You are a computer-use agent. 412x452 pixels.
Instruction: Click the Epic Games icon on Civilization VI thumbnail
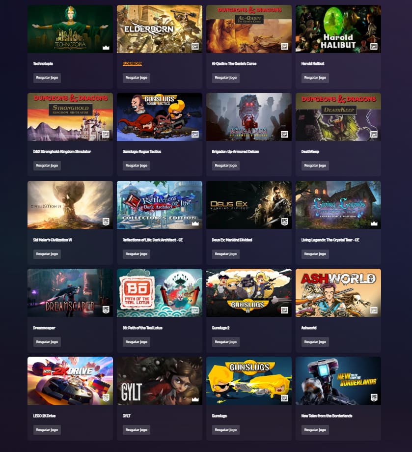(106, 222)
